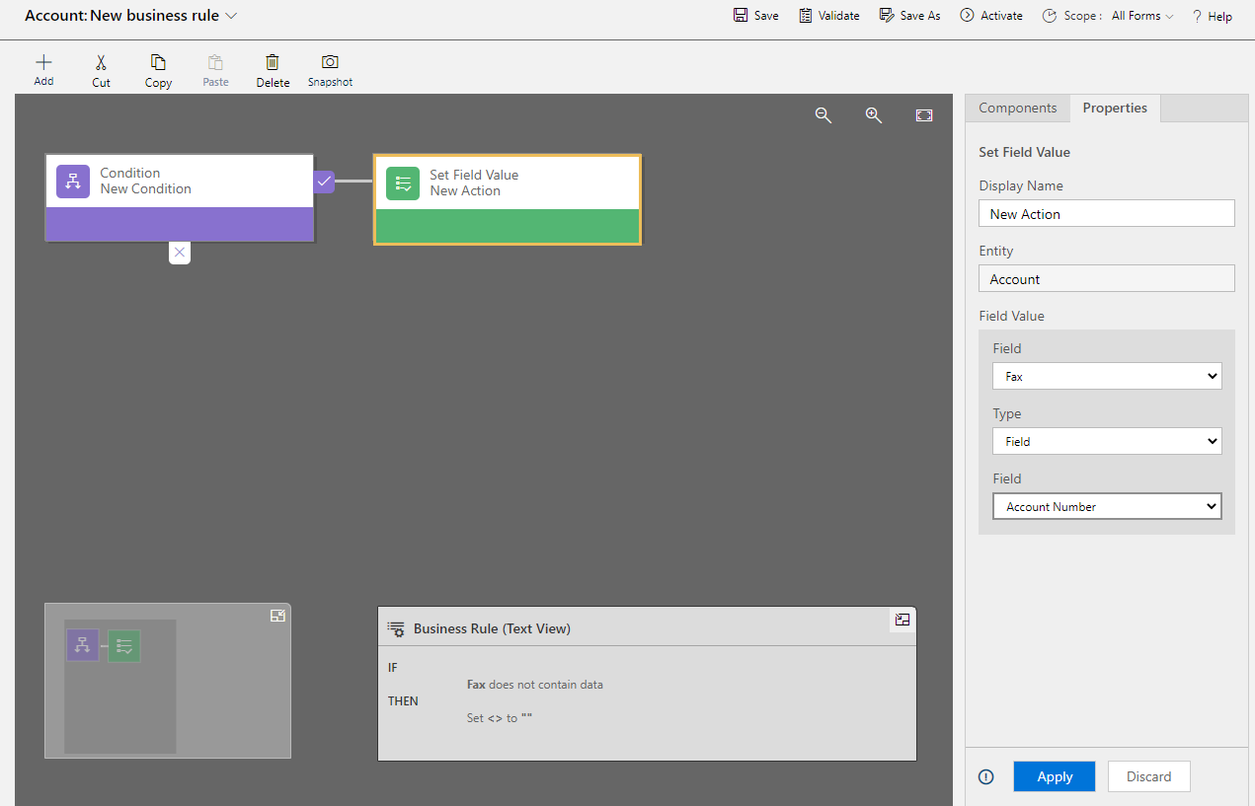Open the Type dropdown showing Field
Viewport: 1255px width, 806px height.
click(x=1106, y=441)
